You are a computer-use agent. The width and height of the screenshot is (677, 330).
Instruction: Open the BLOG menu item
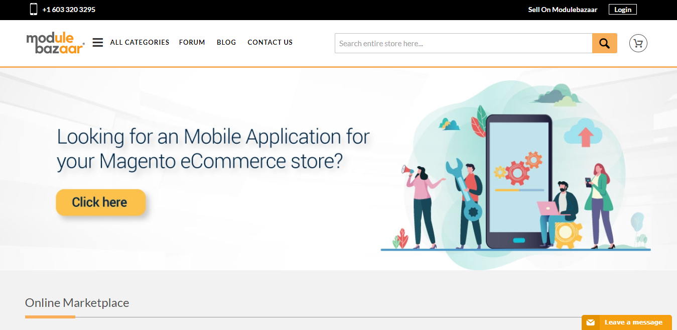click(x=226, y=42)
